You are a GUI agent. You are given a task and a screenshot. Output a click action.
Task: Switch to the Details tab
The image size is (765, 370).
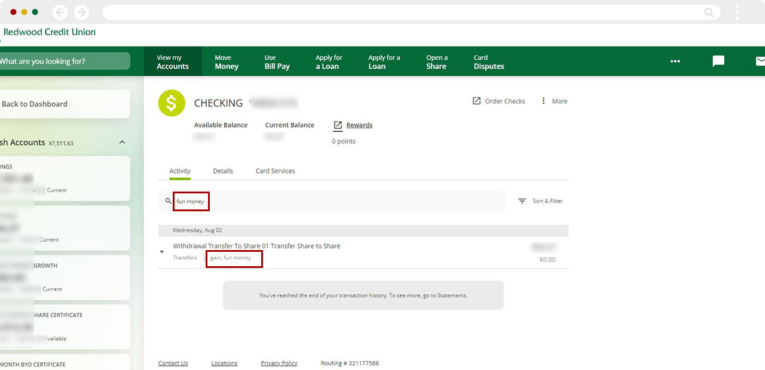tap(223, 171)
